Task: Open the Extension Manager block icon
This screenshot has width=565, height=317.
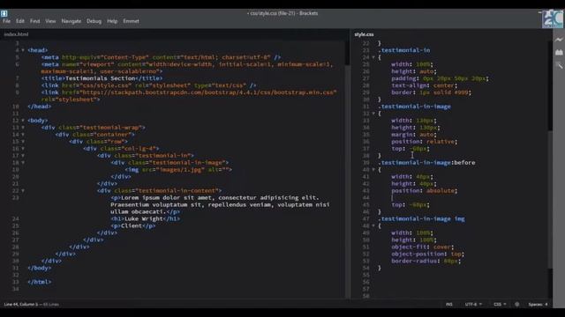Action: coord(559,53)
